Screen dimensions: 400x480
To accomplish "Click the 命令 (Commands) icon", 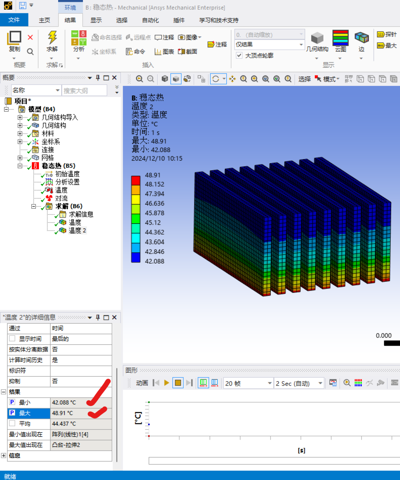I will [129, 51].
